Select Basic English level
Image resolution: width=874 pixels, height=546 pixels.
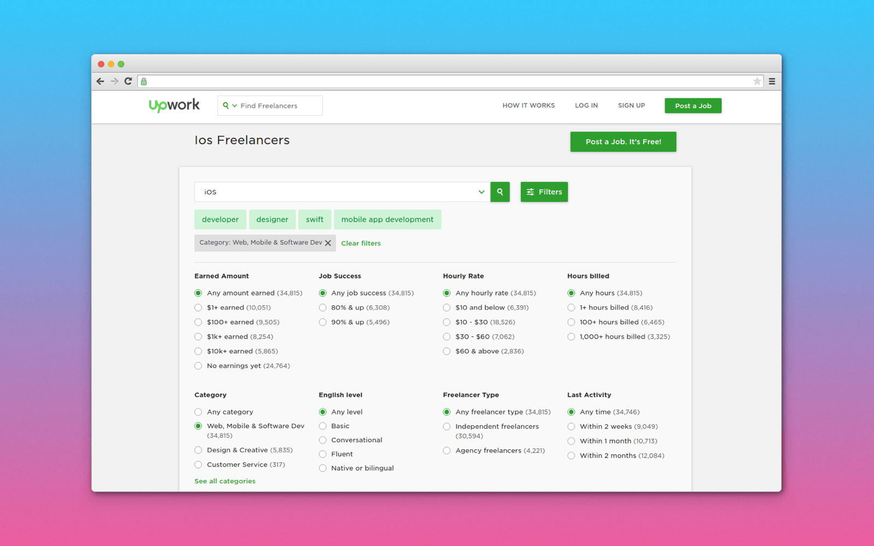tap(323, 426)
